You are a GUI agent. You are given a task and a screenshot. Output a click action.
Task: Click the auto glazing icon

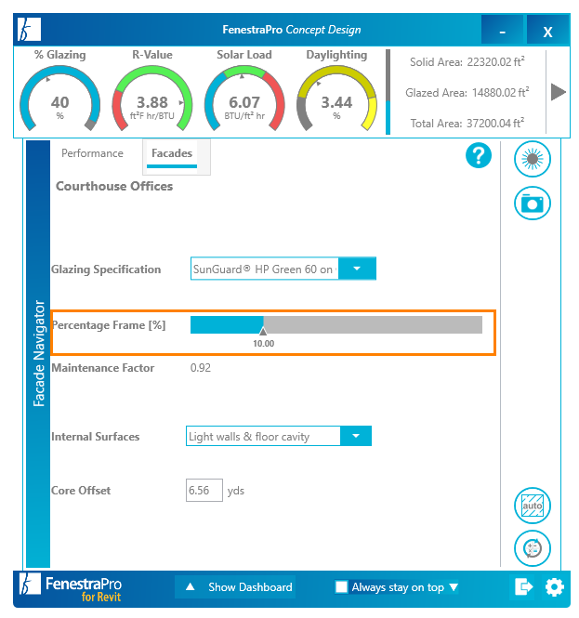click(x=533, y=506)
